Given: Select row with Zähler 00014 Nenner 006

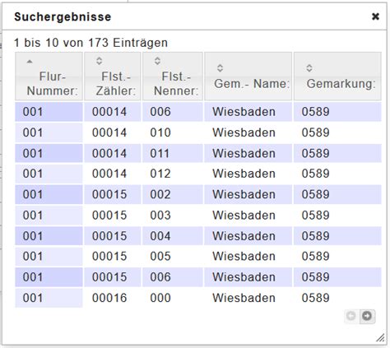Looking at the screenshot, I should point(198,112).
